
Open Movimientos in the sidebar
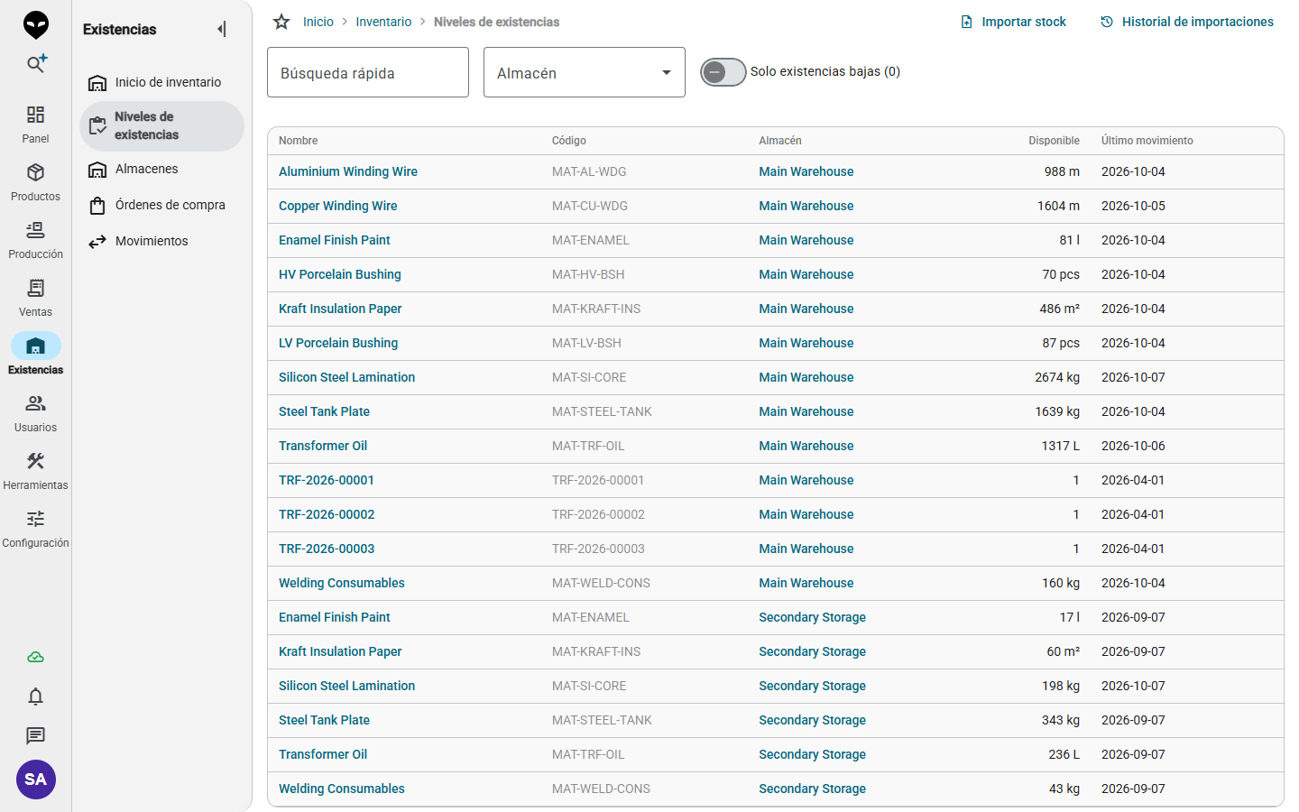[161, 241]
